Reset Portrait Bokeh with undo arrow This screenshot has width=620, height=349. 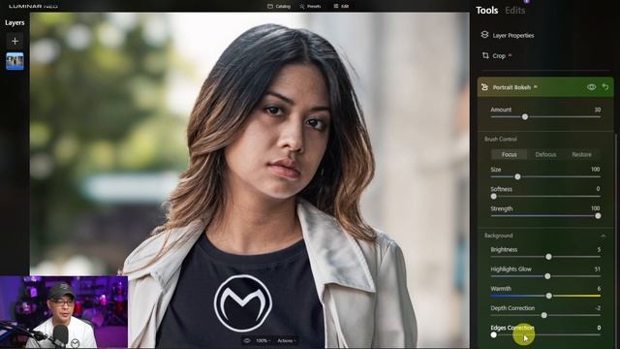(605, 87)
